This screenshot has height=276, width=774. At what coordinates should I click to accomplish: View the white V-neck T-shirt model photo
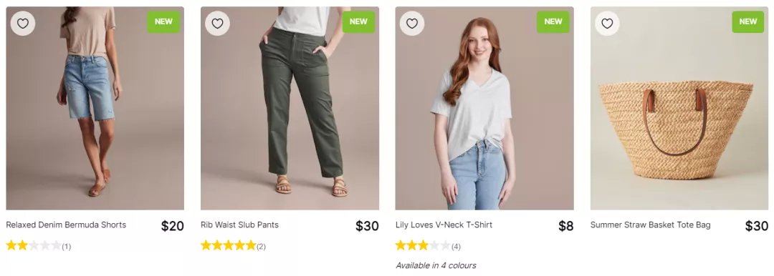coord(484,109)
